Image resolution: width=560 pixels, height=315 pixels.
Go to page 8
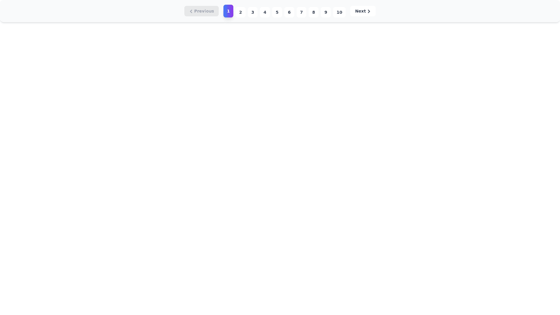coord(314,12)
